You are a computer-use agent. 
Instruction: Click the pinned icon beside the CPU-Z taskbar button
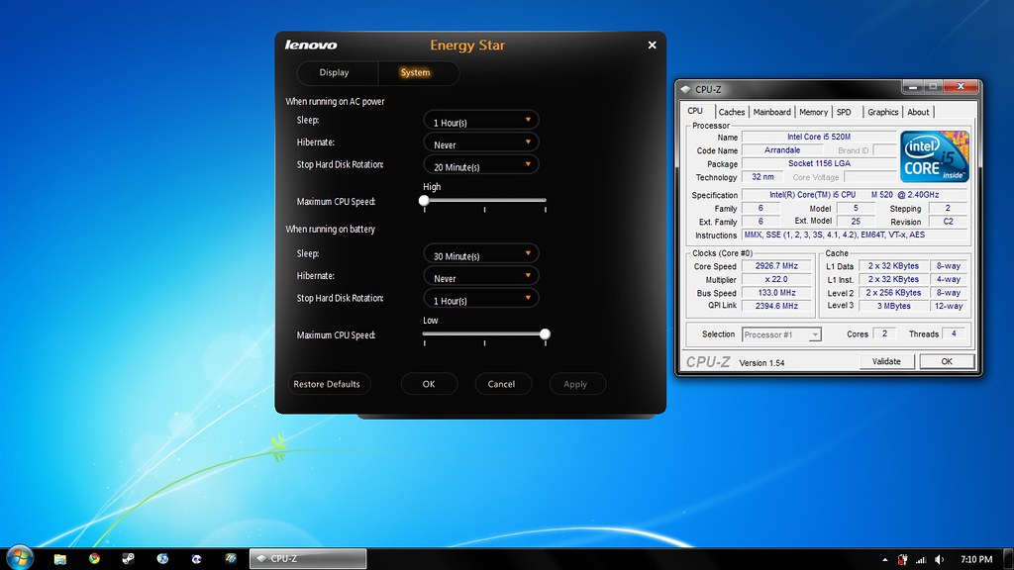tap(230, 559)
